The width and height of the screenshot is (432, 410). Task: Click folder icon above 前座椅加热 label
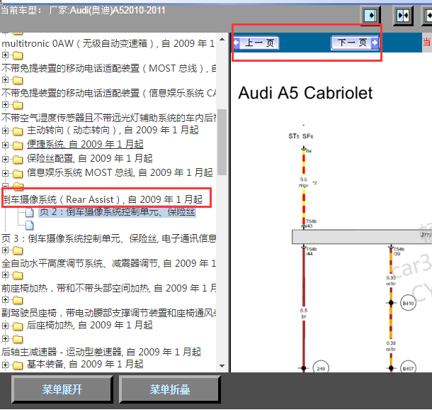point(18,275)
